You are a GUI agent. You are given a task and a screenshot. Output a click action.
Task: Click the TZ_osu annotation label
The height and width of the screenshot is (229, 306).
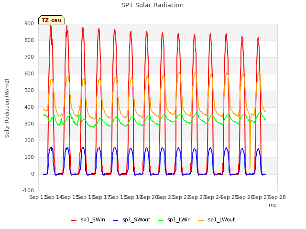point(52,20)
